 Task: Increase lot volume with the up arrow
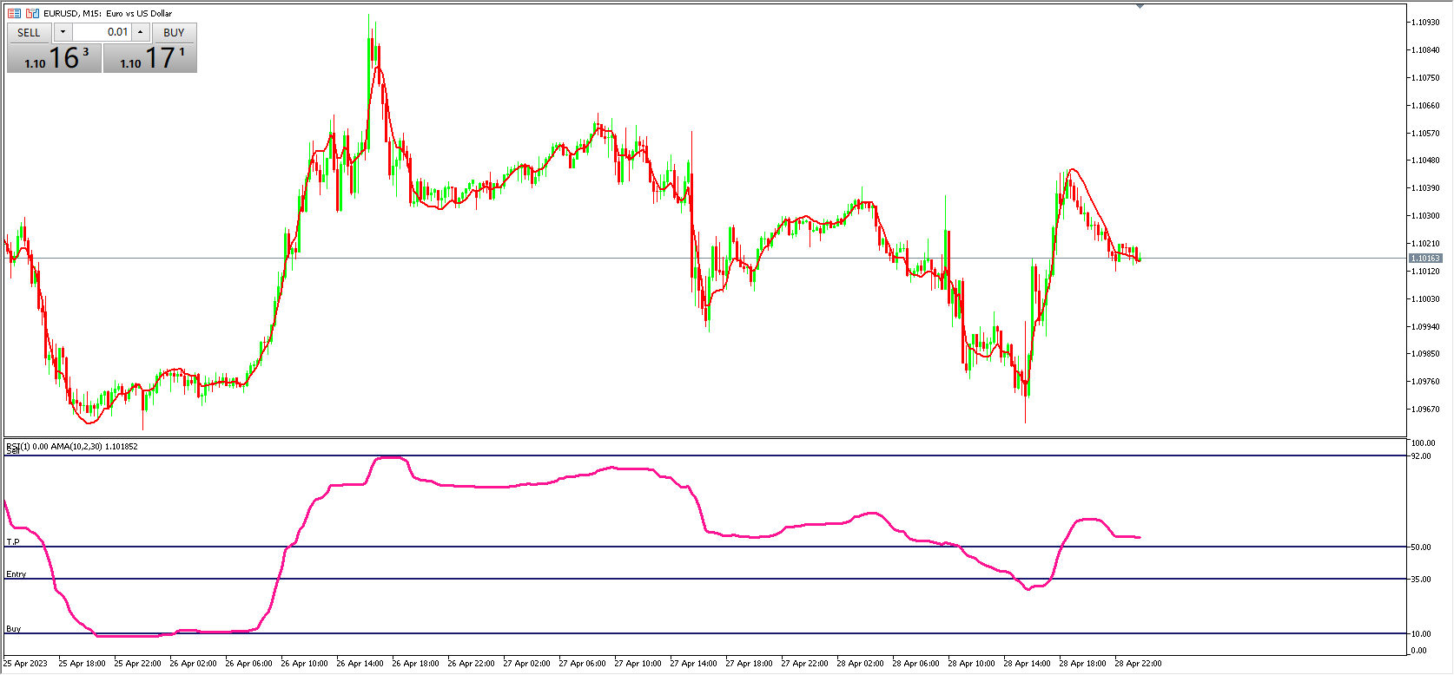point(141,32)
